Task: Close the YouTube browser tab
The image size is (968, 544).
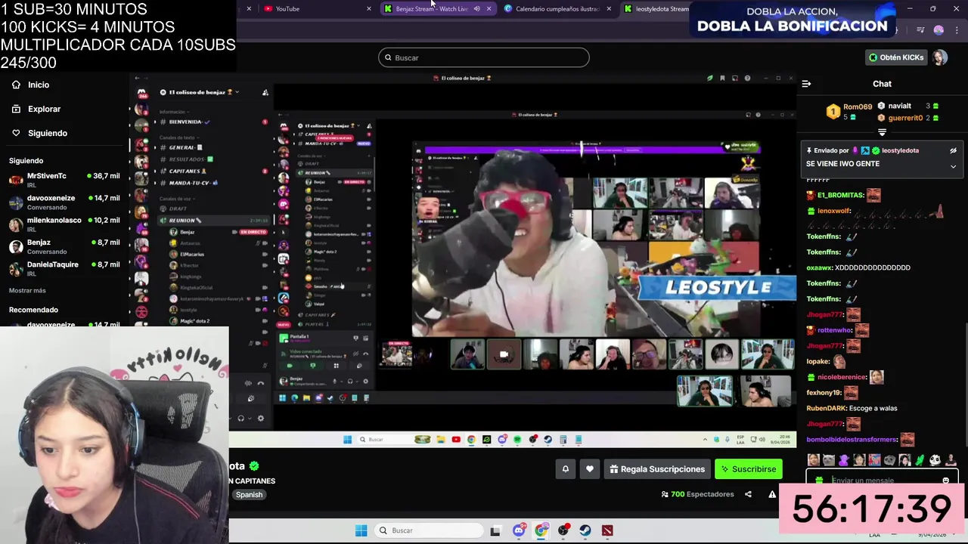Action: click(369, 8)
